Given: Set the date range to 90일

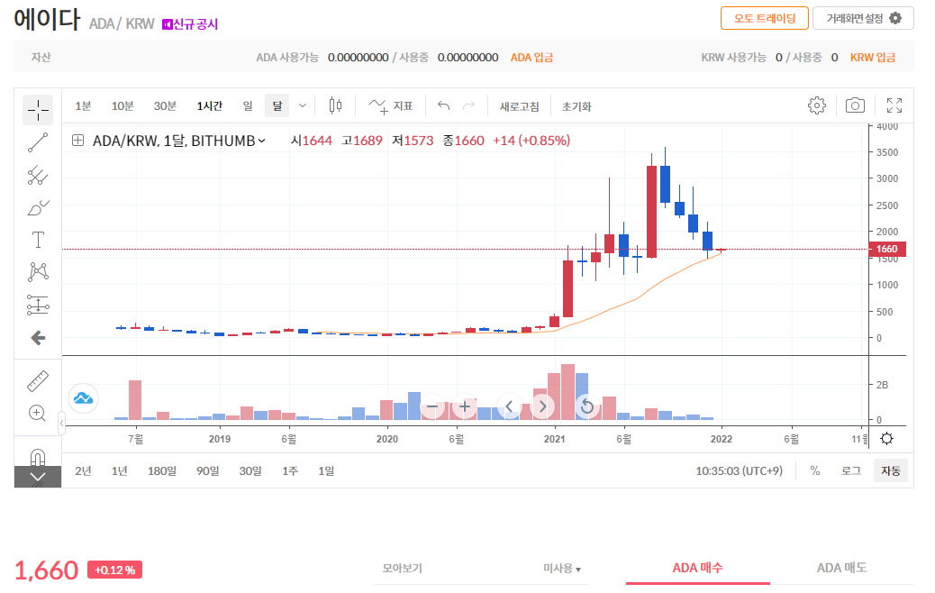Looking at the screenshot, I should 207,470.
